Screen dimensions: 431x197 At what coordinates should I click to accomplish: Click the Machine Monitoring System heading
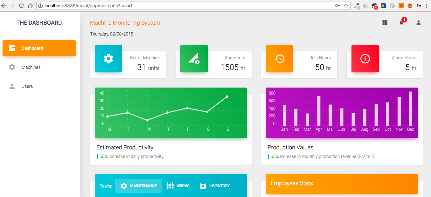pyautogui.click(x=125, y=23)
